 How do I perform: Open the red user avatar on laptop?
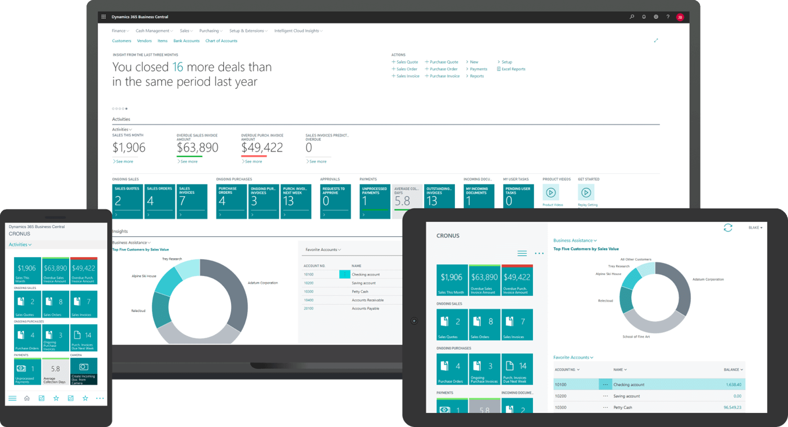680,17
